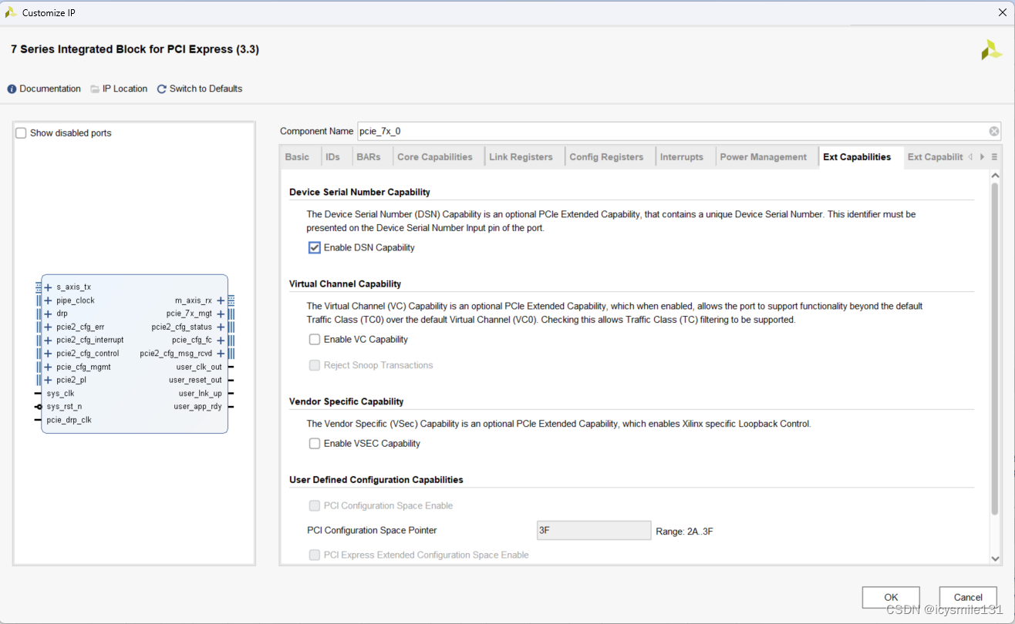Switch to Core Capabilities tab

point(435,157)
